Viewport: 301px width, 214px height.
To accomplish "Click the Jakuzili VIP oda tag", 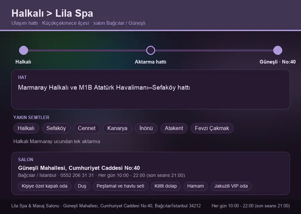I will (x=231, y=186).
